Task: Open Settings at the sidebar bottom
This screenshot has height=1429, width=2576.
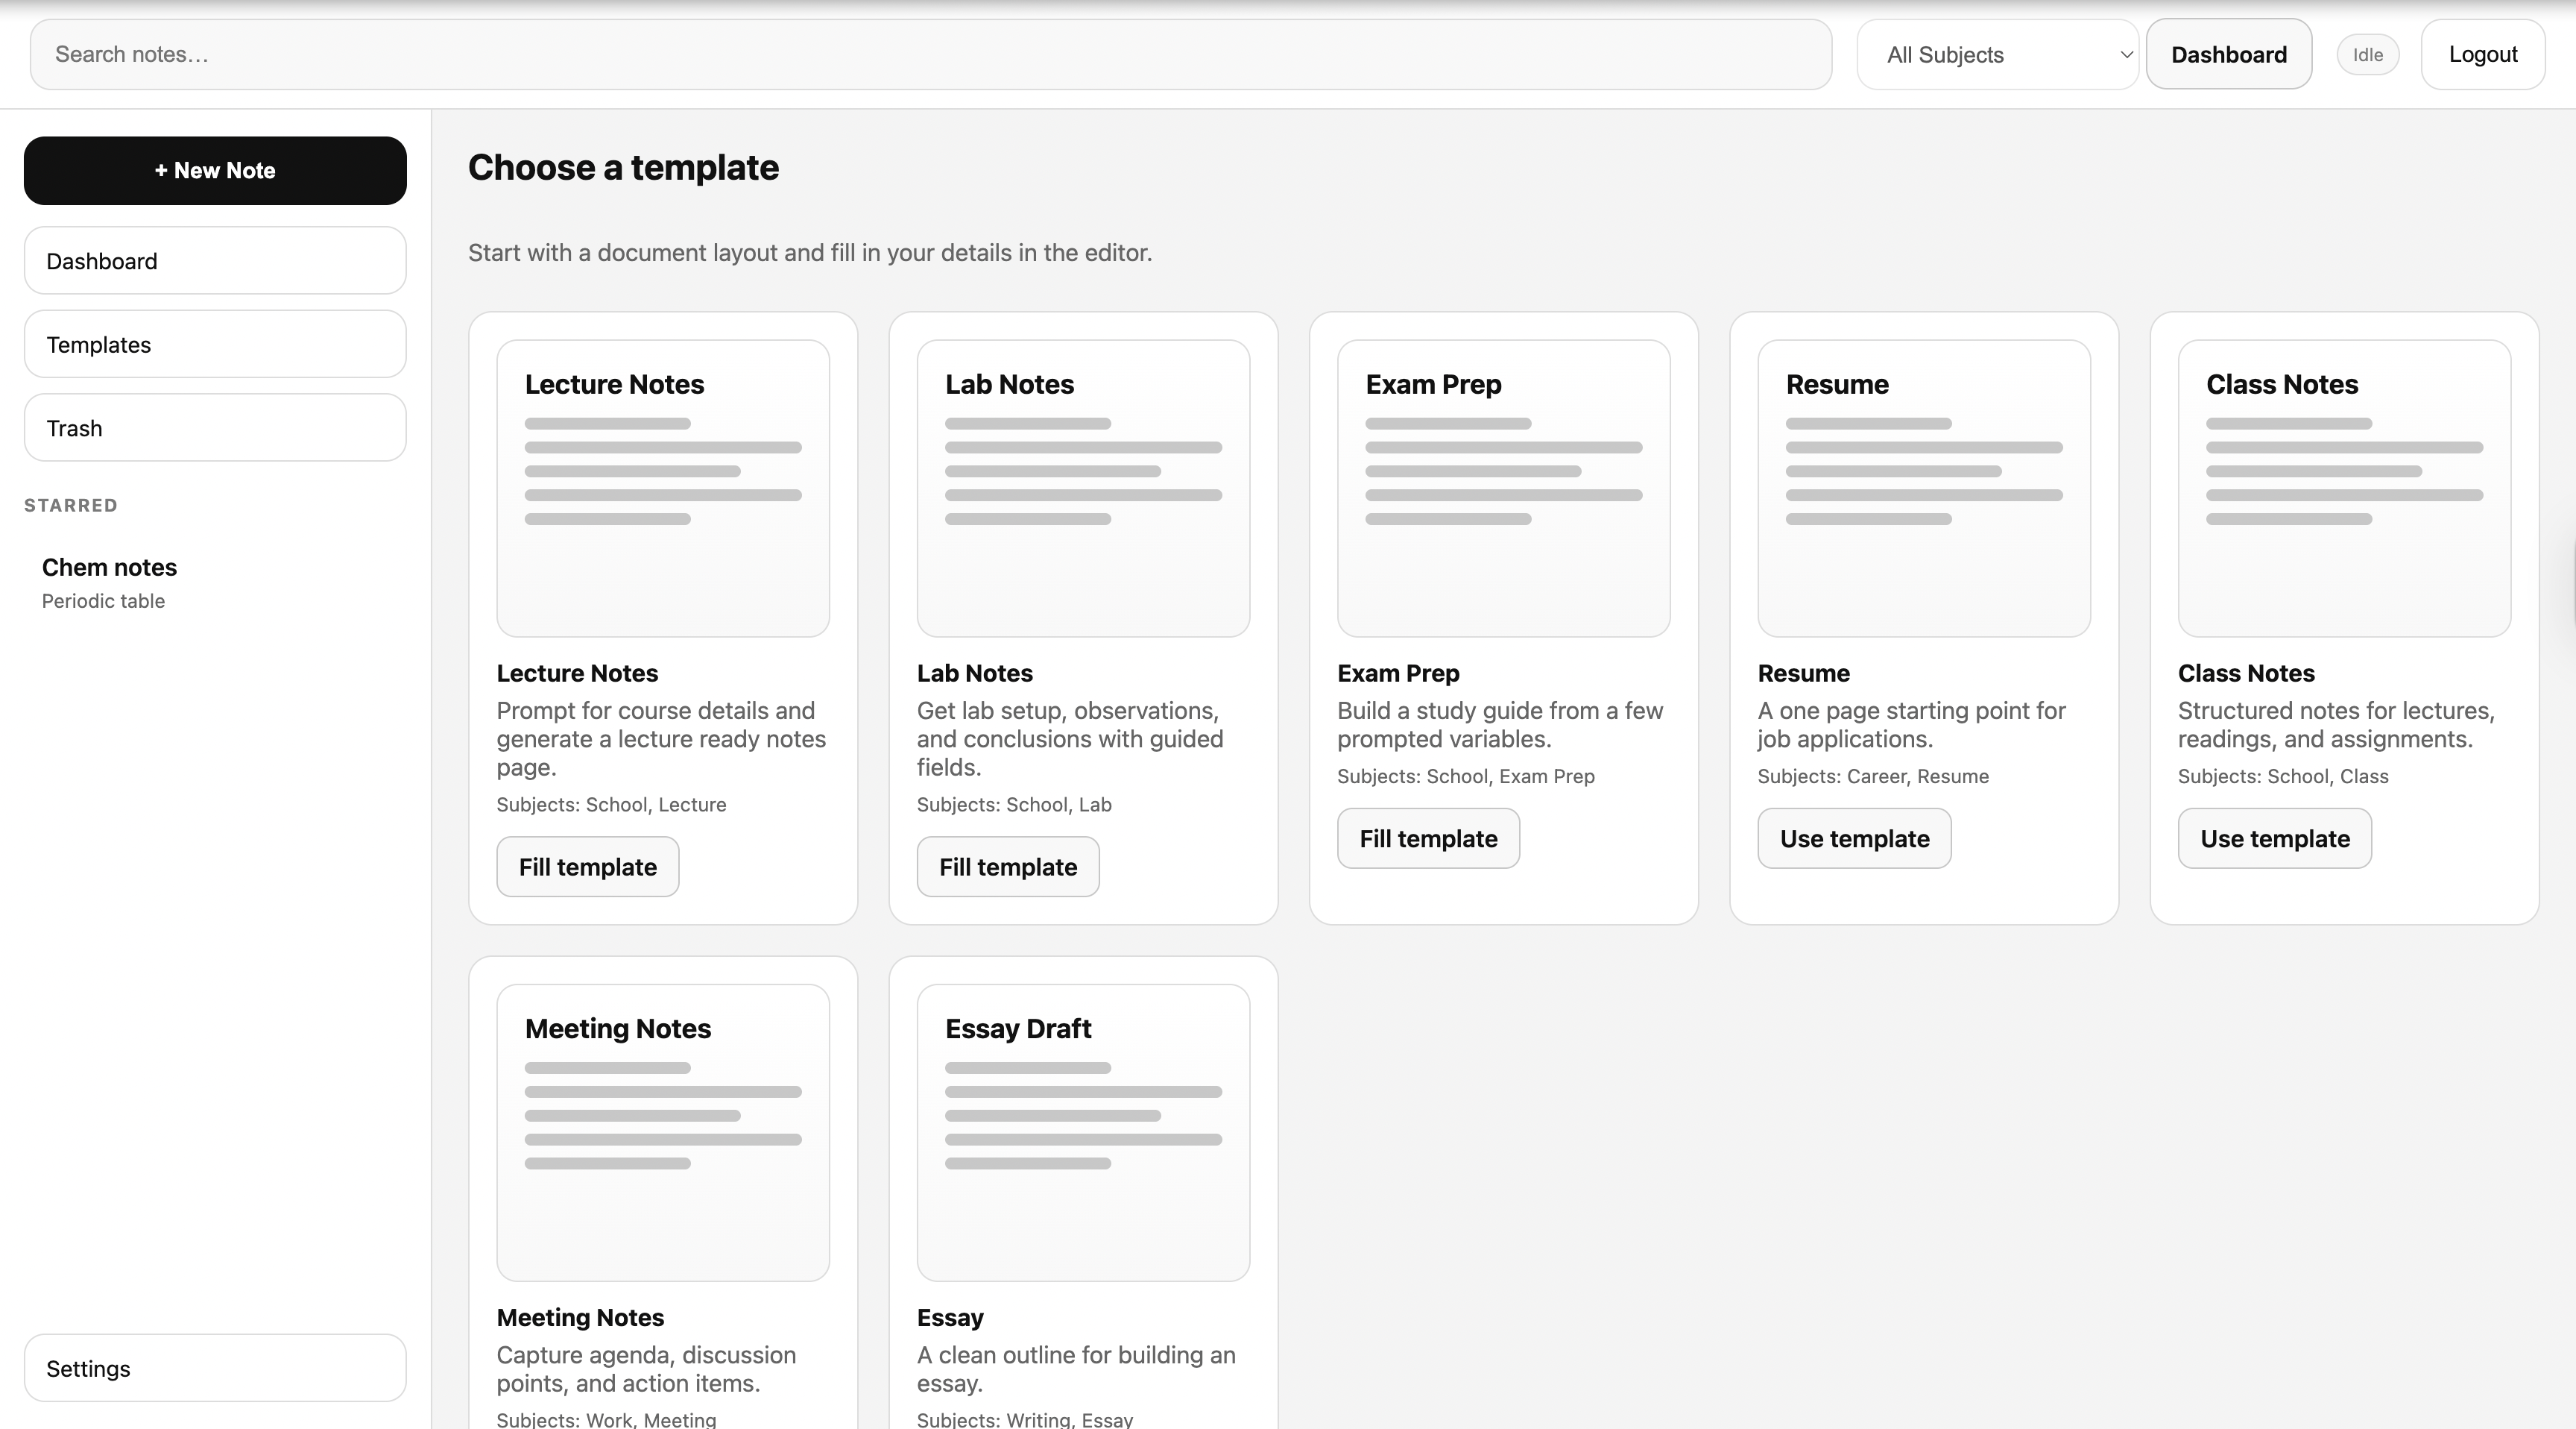Action: pos(215,1367)
